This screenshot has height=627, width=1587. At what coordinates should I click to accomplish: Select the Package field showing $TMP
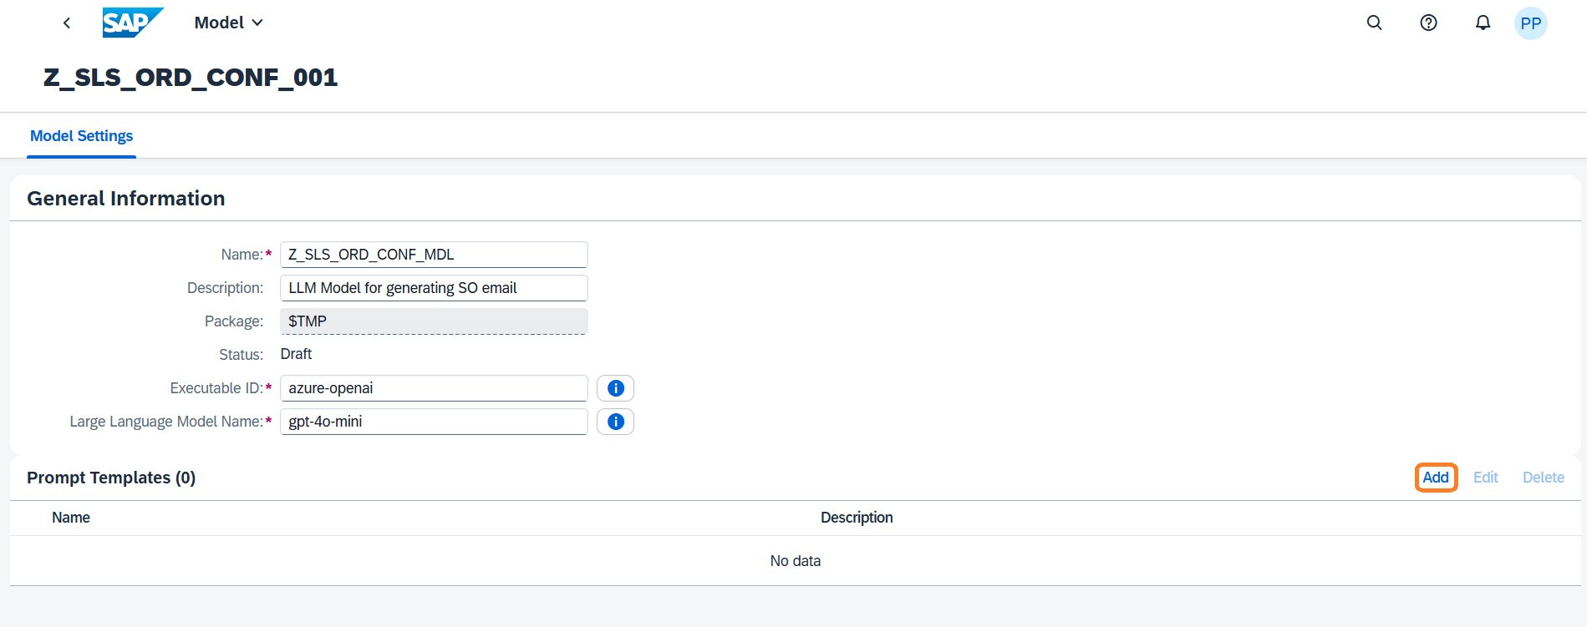point(434,321)
